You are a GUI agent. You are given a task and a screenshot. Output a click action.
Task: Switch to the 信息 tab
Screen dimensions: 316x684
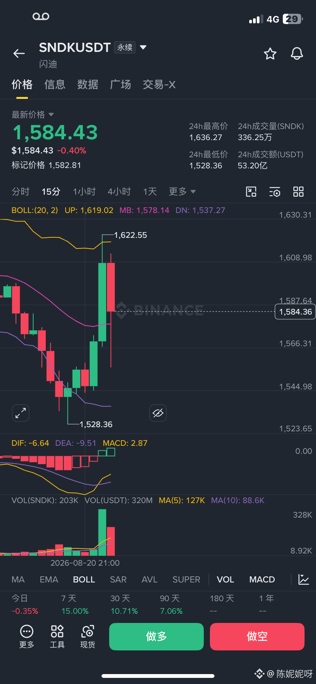coord(55,84)
